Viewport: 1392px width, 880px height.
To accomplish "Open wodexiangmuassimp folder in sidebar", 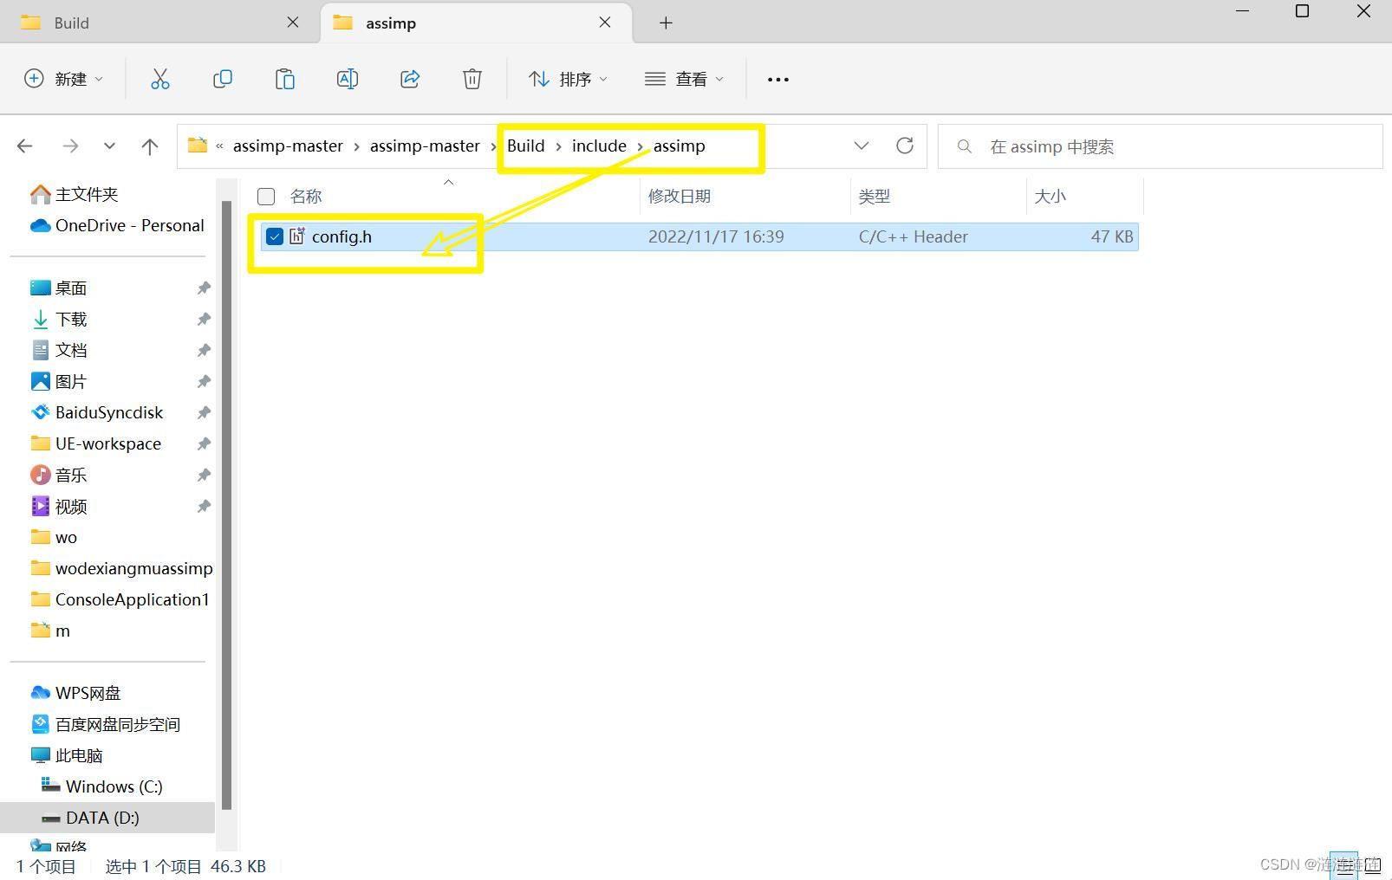I will coord(121,568).
